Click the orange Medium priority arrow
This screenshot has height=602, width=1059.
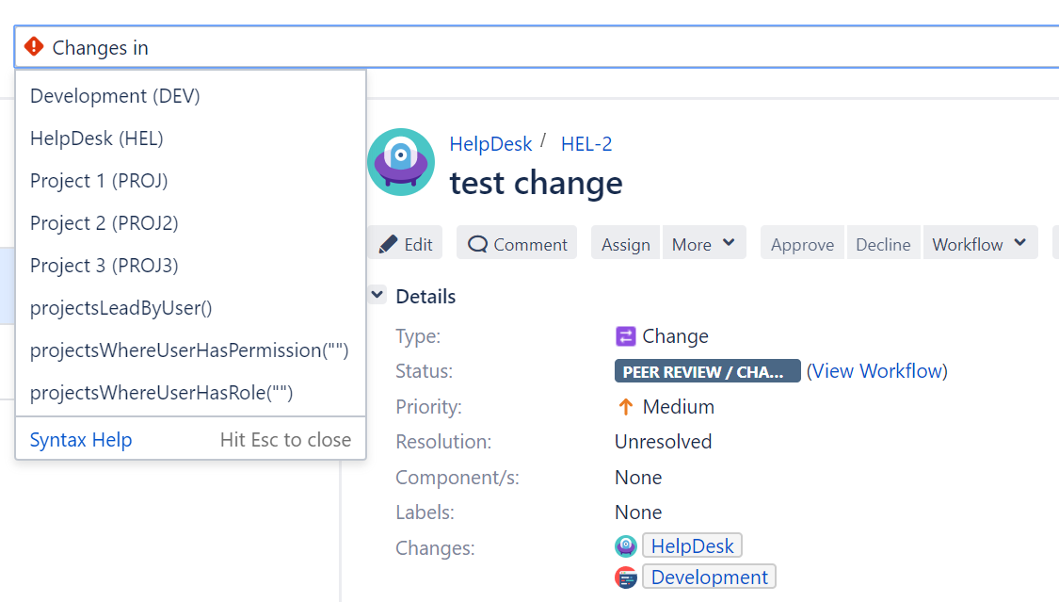pyautogui.click(x=625, y=407)
